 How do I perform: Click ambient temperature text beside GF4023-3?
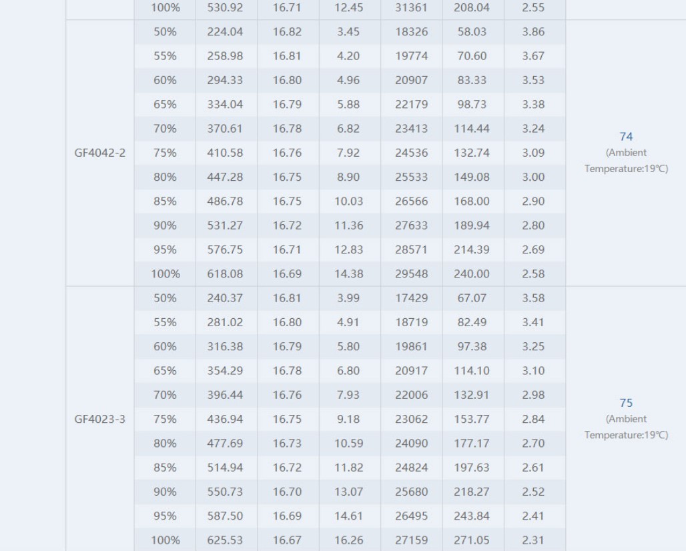626,427
